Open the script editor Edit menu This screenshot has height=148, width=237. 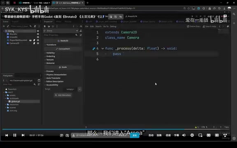click(92, 26)
